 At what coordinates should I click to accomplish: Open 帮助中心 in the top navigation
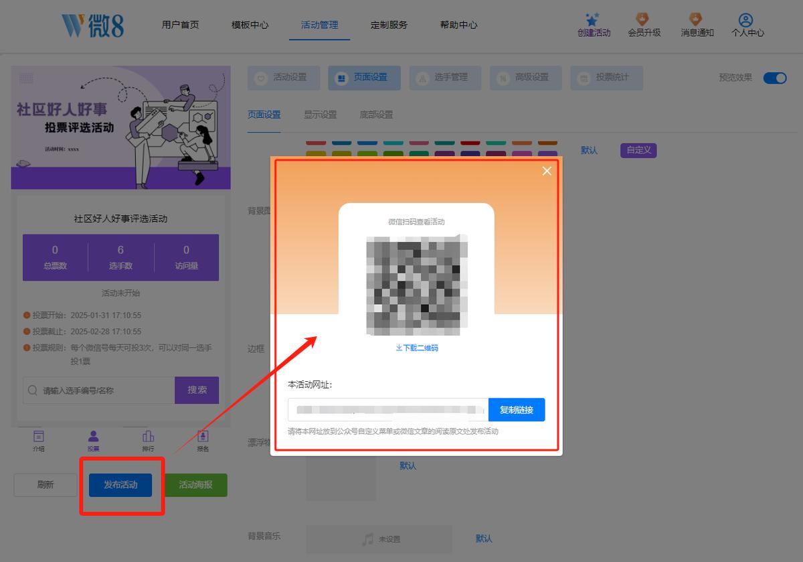[x=458, y=25]
